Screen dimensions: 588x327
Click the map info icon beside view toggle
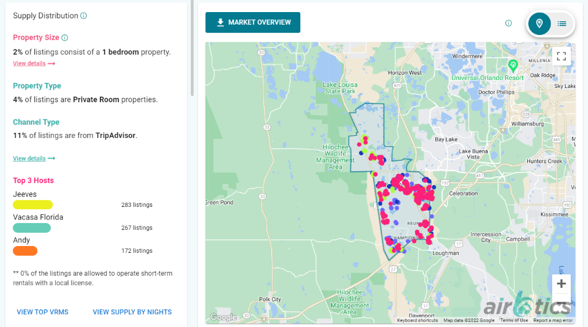509,24
